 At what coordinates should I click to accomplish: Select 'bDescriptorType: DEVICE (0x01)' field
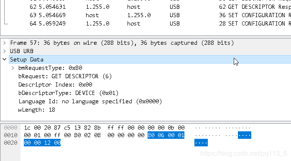pos(68,93)
